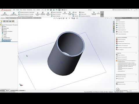
Task: Select the Shell tool
Action: pyautogui.click(x=75, y=16)
